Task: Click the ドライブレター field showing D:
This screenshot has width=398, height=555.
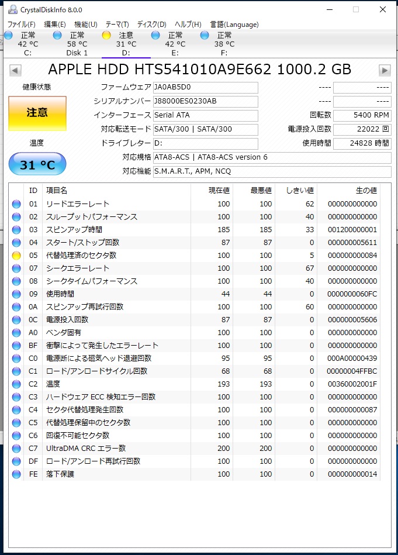Action: [x=206, y=144]
